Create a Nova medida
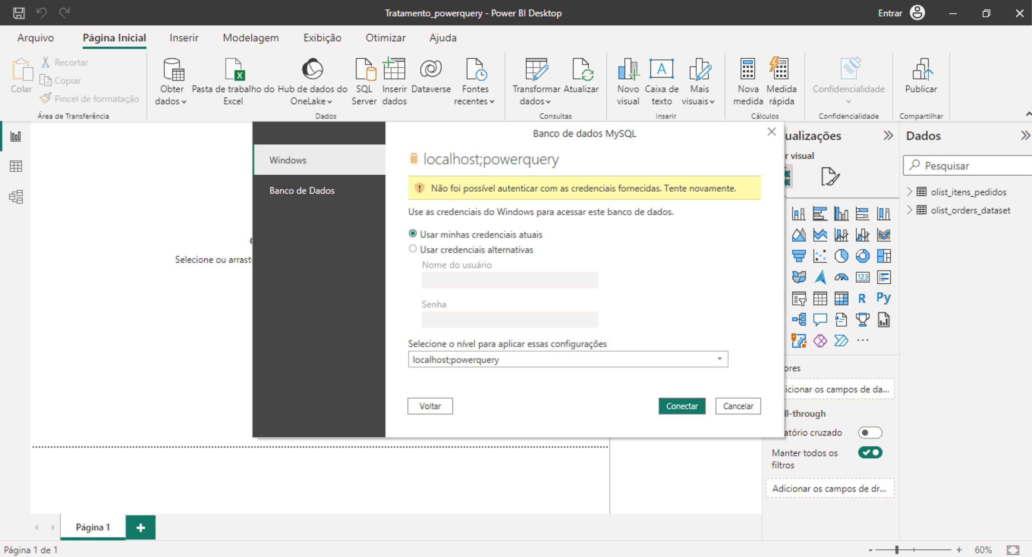This screenshot has height=557, width=1032. coord(748,82)
